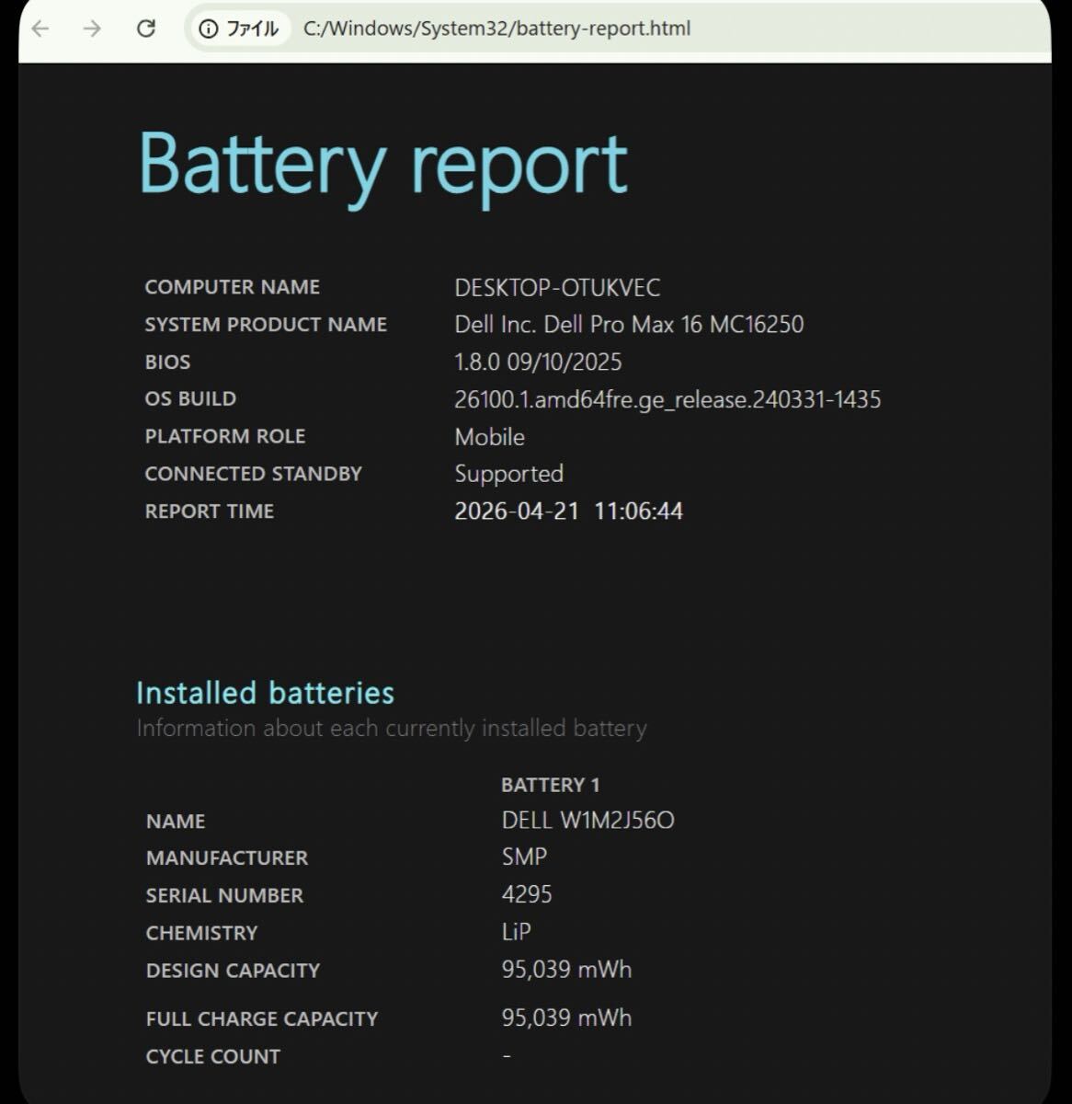The width and height of the screenshot is (1072, 1104).
Task: Select the 'Mobile' platform role value
Action: tap(490, 437)
